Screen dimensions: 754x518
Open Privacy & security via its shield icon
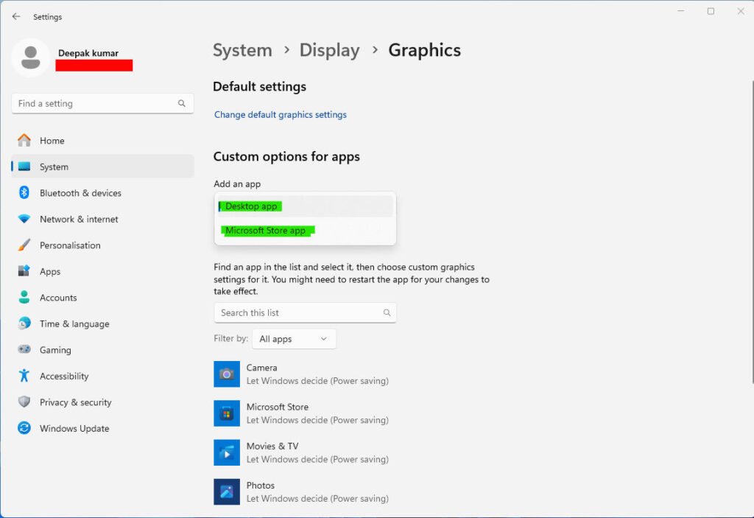click(x=24, y=402)
